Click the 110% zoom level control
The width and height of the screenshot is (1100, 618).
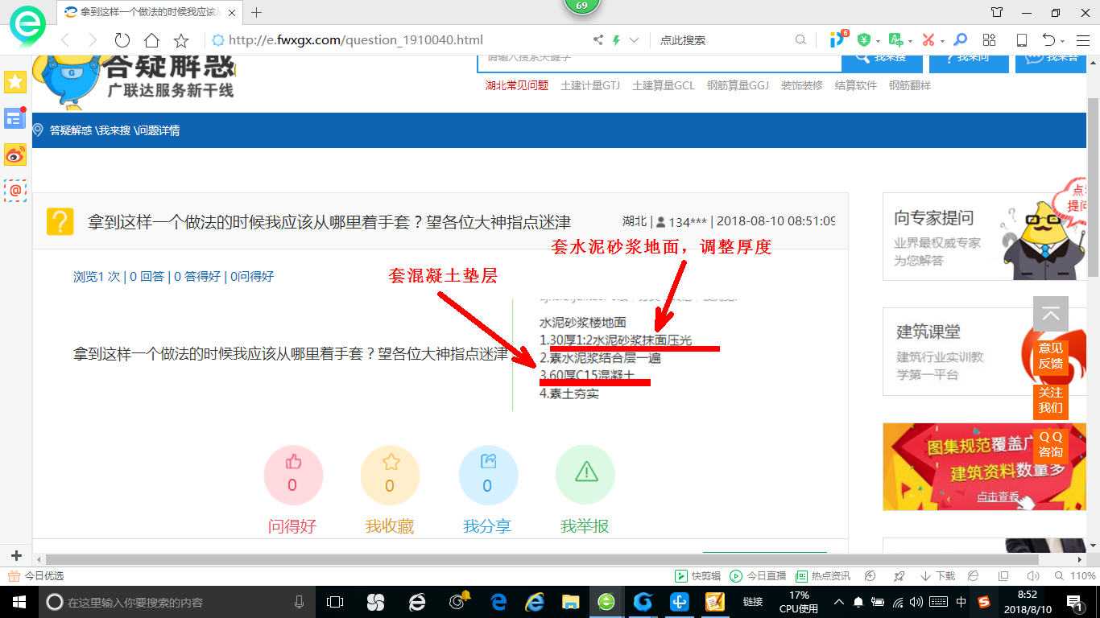click(x=1076, y=576)
